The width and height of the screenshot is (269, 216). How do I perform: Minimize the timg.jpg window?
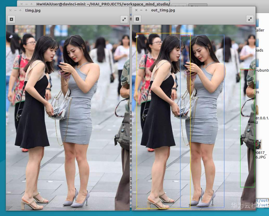click(15, 10)
